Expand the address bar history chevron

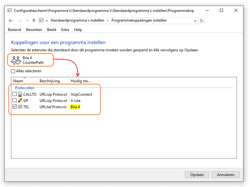pyautogui.click(x=195, y=21)
